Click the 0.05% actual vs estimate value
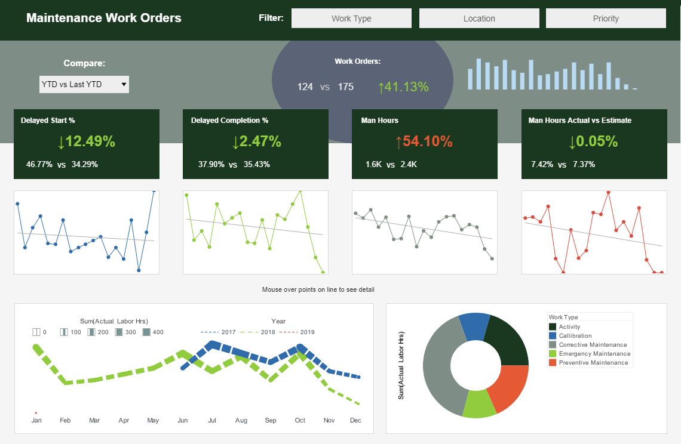This screenshot has height=444, width=681. tap(593, 141)
